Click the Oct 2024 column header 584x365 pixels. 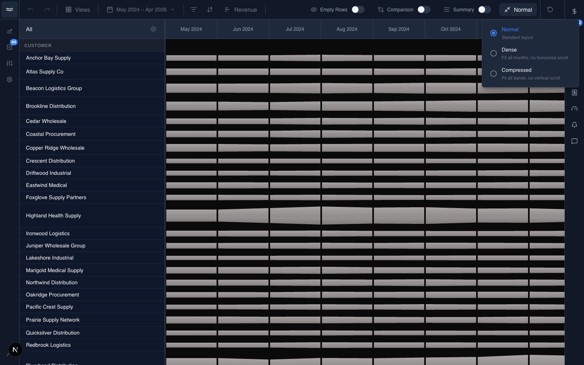(451, 29)
